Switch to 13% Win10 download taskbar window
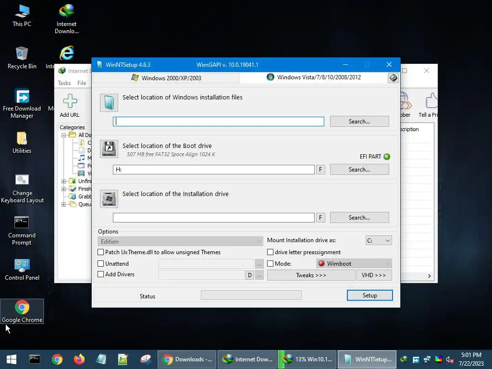Screen dimensions: 492x369 tap(307, 359)
